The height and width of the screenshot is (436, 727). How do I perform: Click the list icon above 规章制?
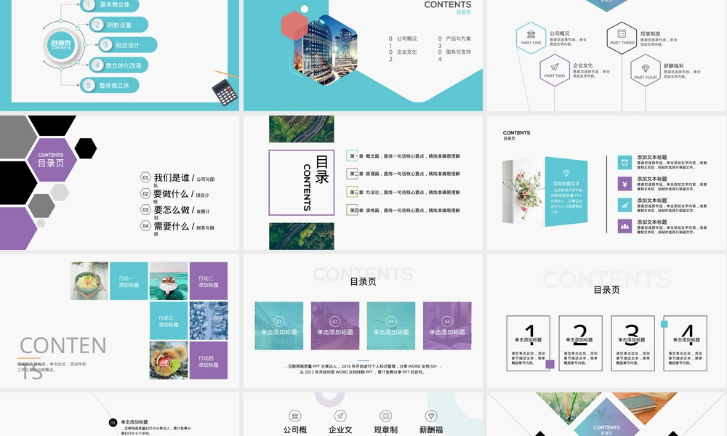point(385,416)
